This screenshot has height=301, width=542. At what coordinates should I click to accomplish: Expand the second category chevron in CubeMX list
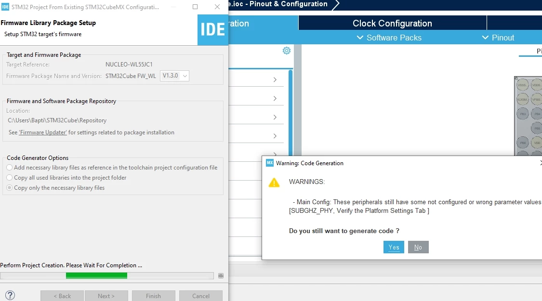coord(275,99)
